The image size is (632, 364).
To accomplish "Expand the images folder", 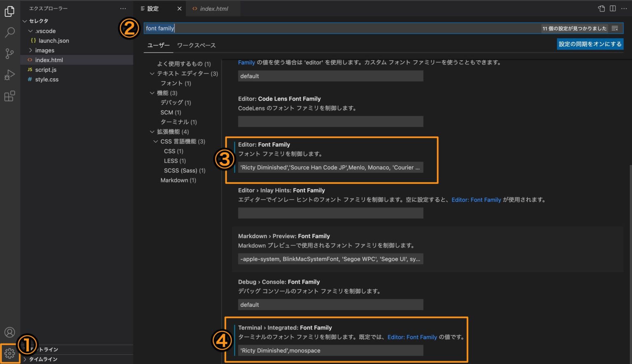I will [x=30, y=50].
